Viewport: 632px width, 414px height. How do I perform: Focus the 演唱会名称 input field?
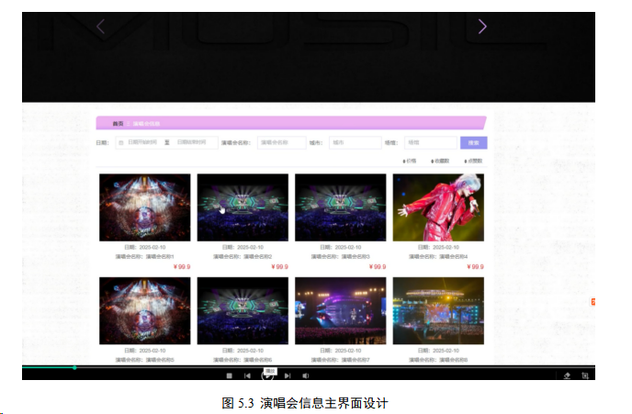point(282,142)
